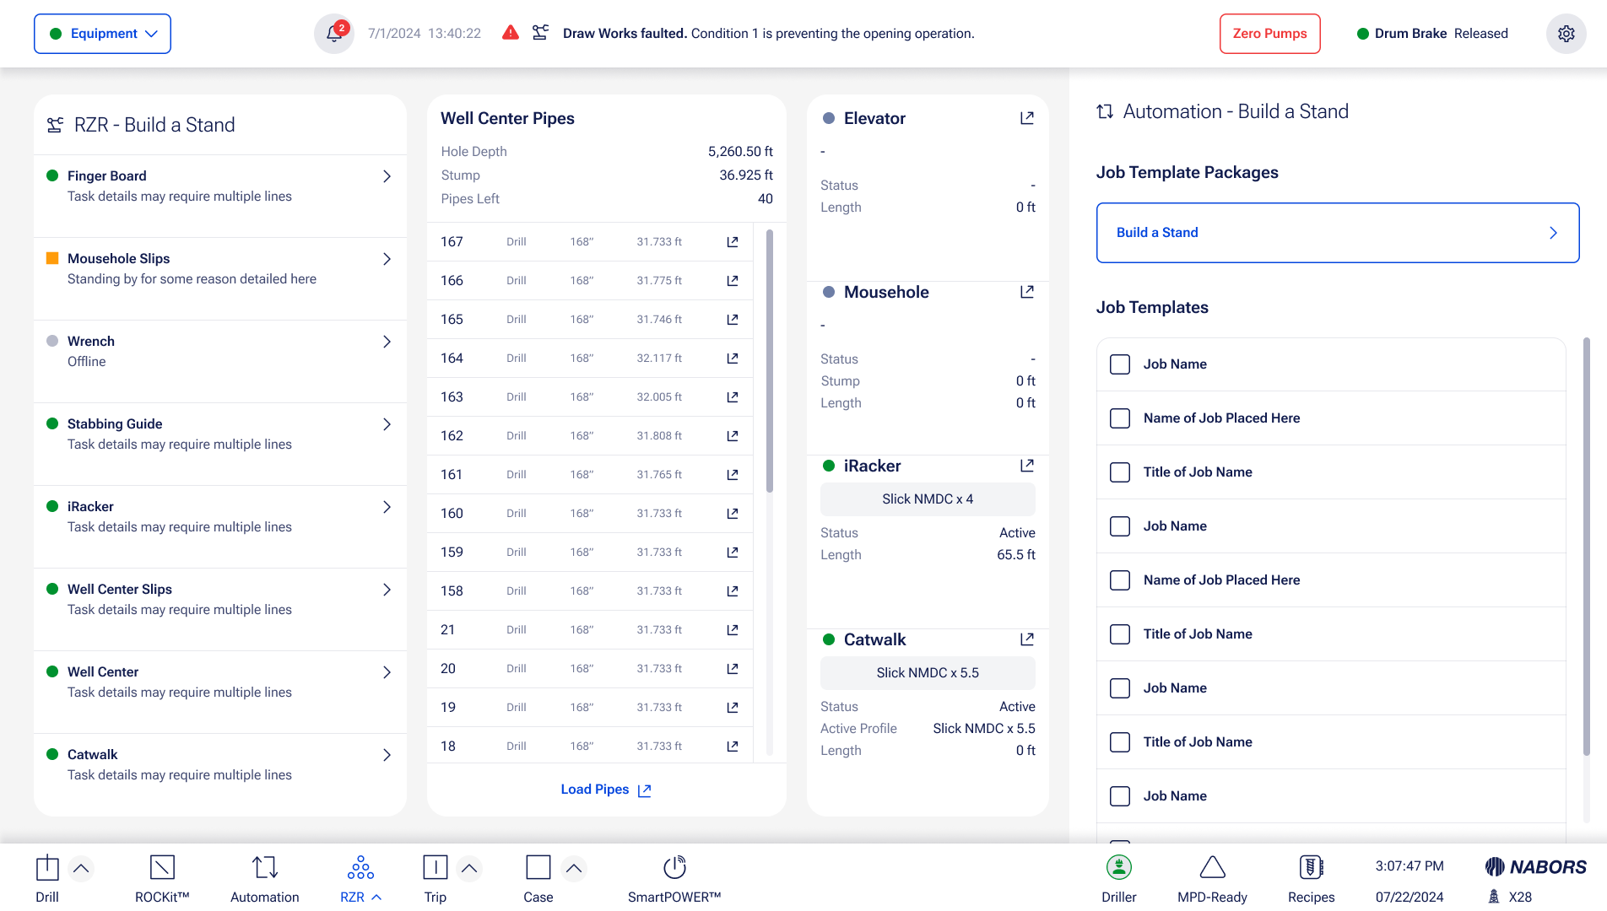Screen dimensions: 1607x911
Task: Open iRacker details pop-out icon
Action: pos(1027,466)
